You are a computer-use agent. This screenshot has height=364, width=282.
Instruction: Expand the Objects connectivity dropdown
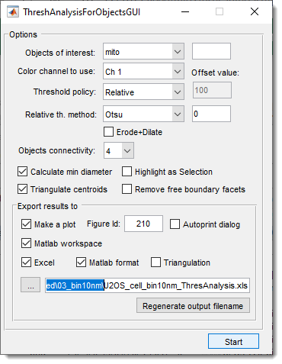[119, 150]
